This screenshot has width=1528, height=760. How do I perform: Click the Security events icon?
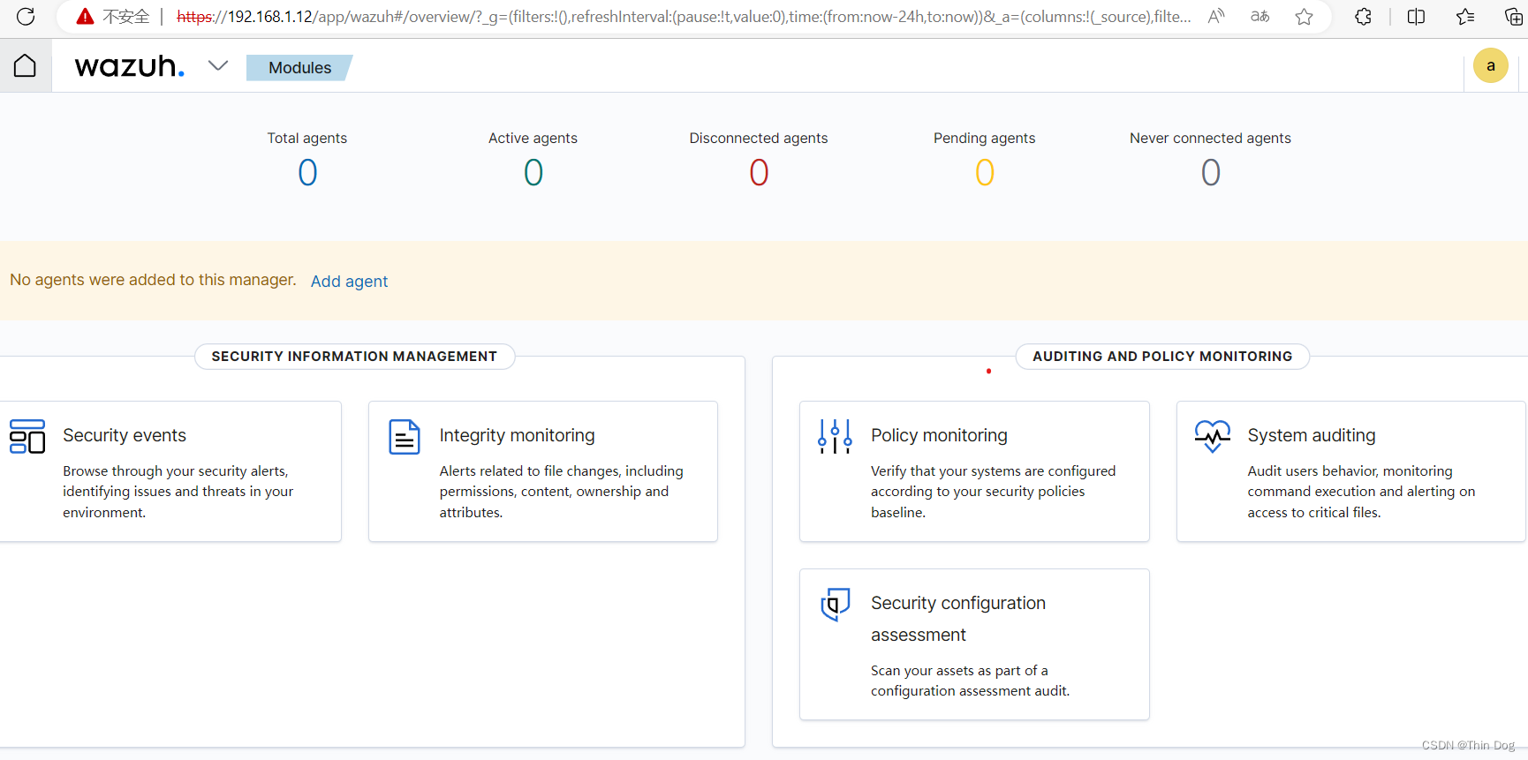click(x=27, y=436)
